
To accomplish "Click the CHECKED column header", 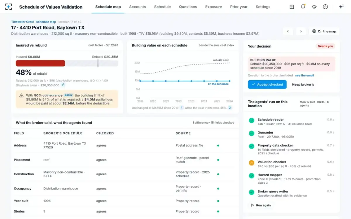I will pyautogui.click(x=105, y=133).
